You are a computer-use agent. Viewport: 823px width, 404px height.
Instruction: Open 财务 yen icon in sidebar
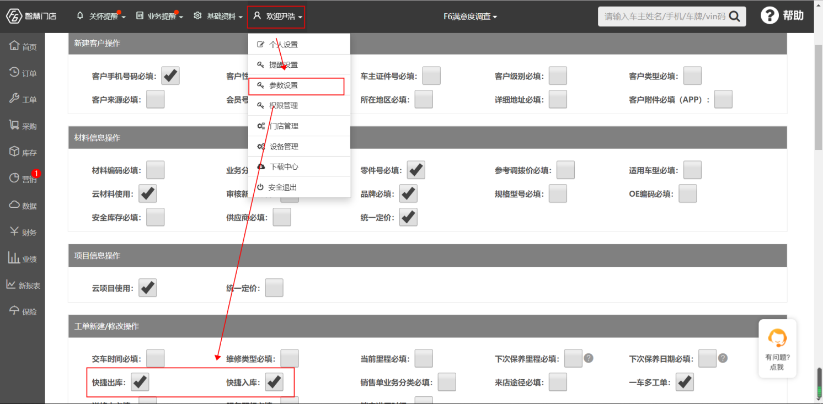[15, 231]
